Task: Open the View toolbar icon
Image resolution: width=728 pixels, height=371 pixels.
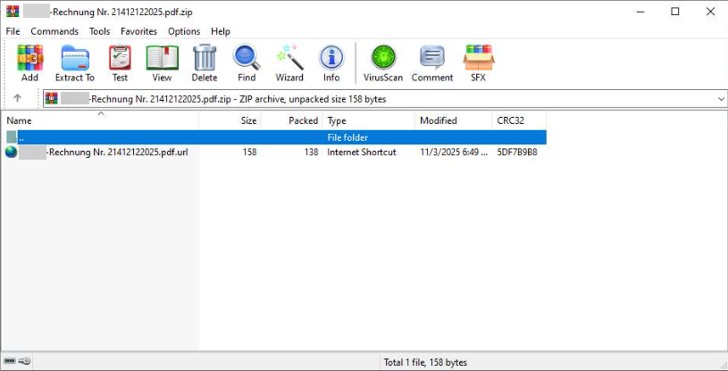Action: pos(162,62)
